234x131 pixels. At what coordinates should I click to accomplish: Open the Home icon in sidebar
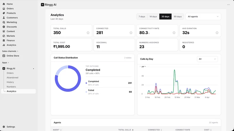click(x=4, y=4)
